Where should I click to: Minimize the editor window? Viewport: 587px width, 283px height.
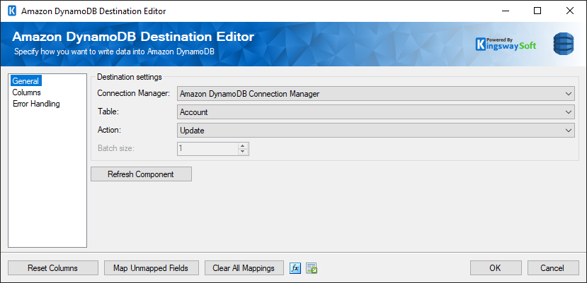click(505, 11)
